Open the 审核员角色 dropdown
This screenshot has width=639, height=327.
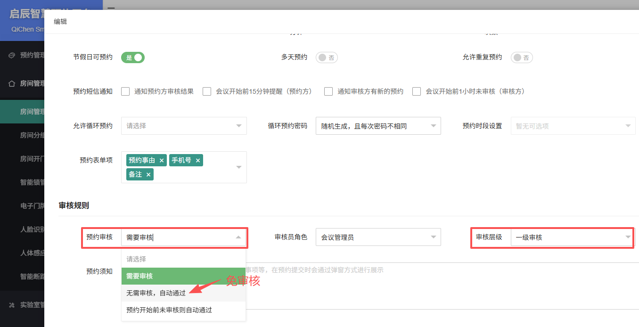378,237
